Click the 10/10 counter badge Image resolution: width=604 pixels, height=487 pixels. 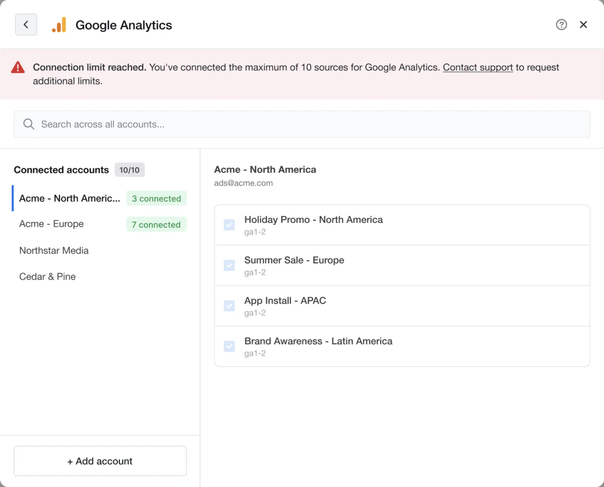(x=129, y=170)
